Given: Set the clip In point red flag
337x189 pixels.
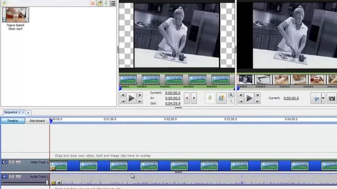Looking at the screenshot, I should 187,98.
